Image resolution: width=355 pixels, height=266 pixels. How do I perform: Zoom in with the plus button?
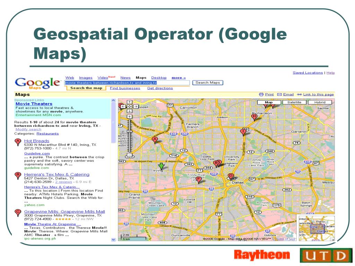click(x=129, y=116)
